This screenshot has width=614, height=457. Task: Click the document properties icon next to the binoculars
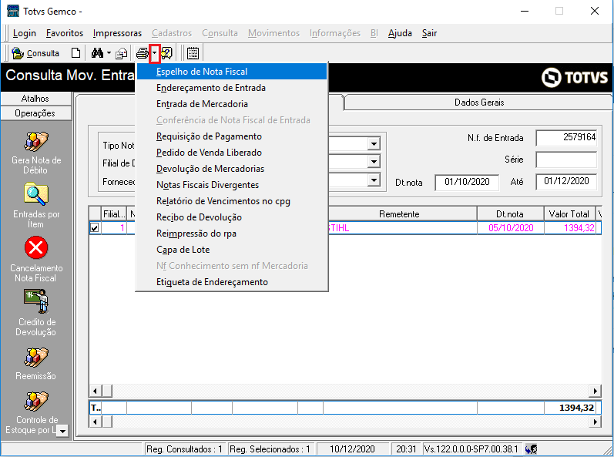click(x=122, y=53)
